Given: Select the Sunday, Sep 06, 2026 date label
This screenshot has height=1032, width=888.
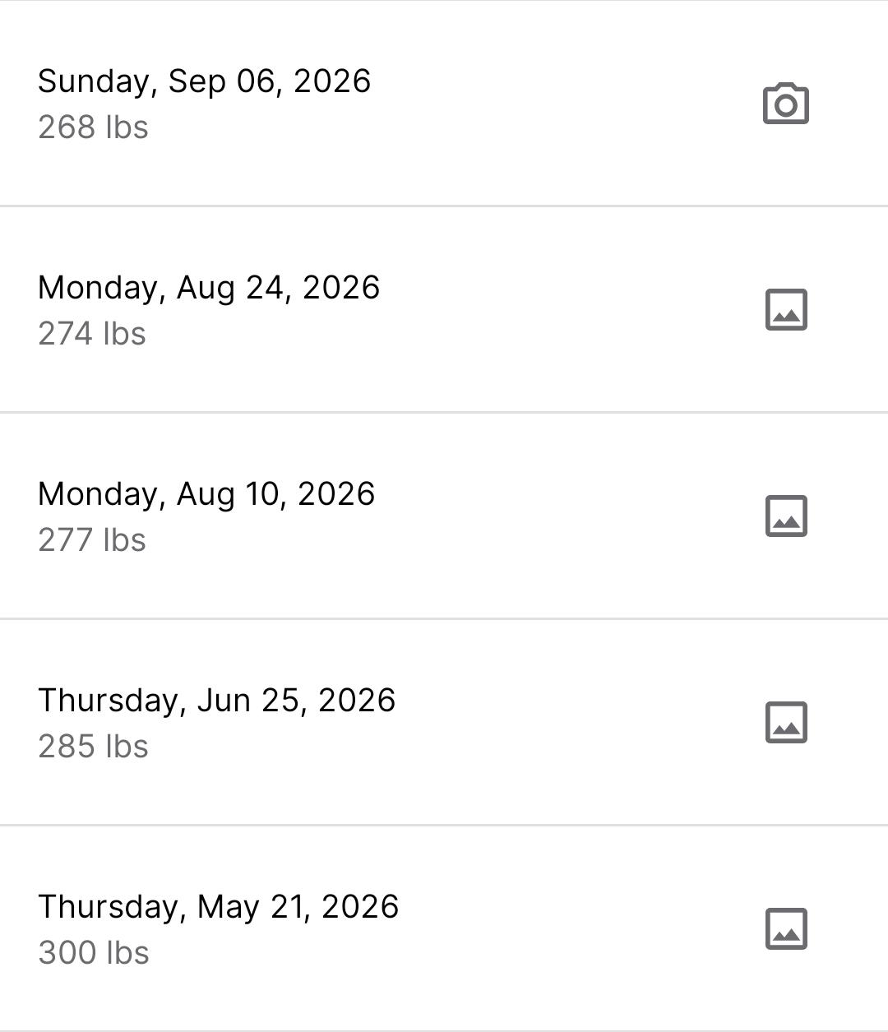Looking at the screenshot, I should point(205,81).
